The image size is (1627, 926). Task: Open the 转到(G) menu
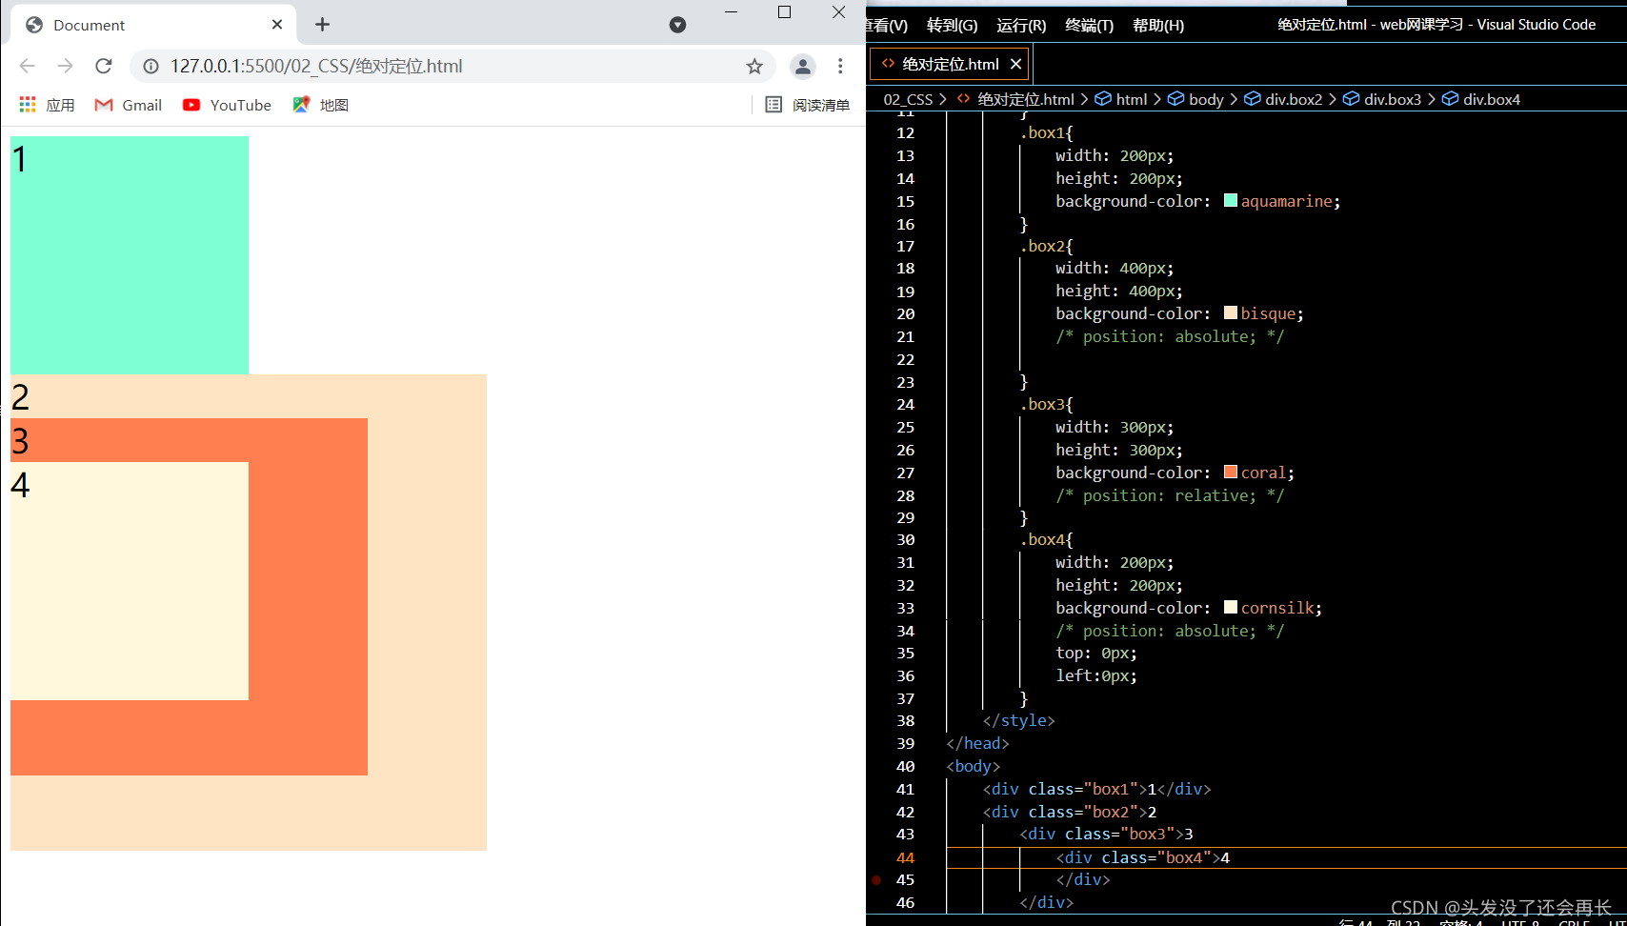pyautogui.click(x=952, y=25)
